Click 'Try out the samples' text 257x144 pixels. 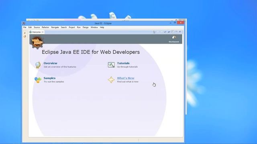54,82
